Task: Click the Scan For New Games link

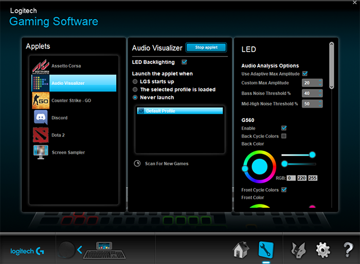Action: (167, 164)
